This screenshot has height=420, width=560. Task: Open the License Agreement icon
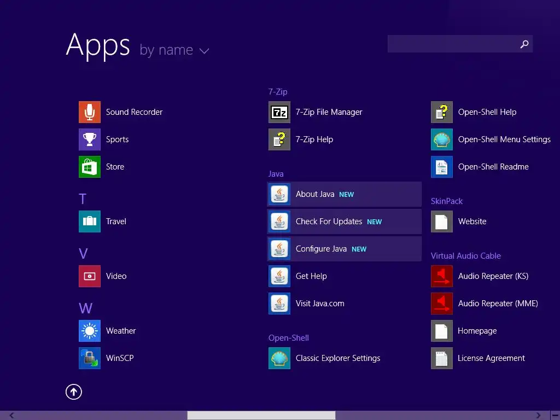point(442,358)
